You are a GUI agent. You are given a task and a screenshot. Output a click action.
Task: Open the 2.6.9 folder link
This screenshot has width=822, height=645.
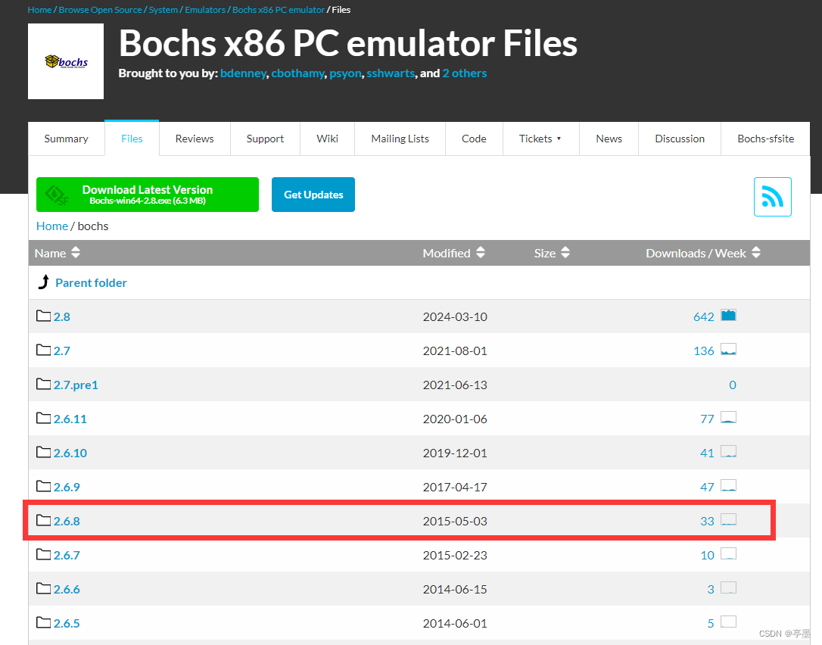(67, 487)
